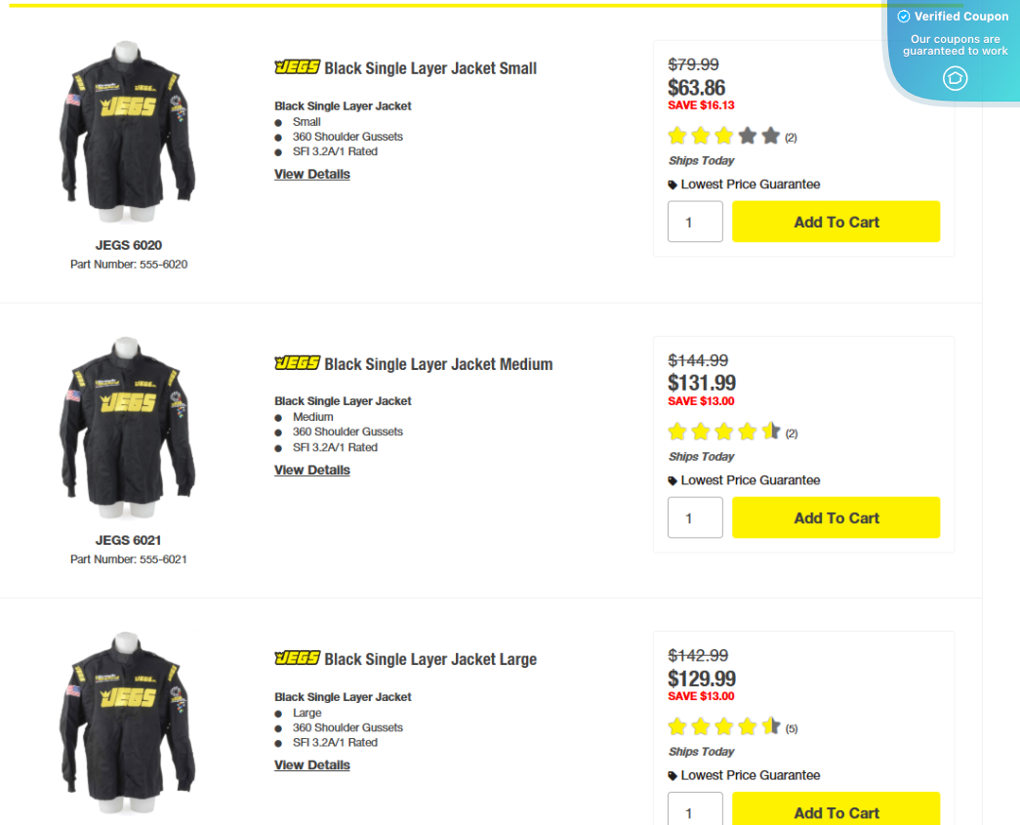Open View Details for the Large jacket
Viewport: 1020px width, 825px height.
click(x=311, y=764)
